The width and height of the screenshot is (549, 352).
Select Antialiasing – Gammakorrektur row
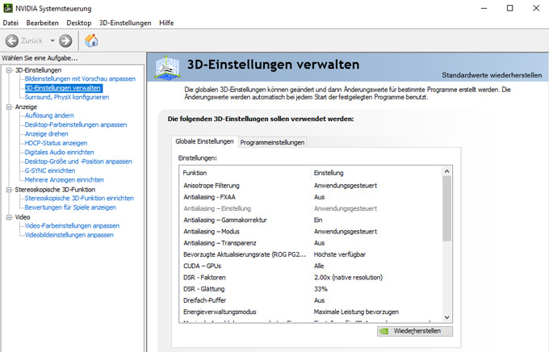[x=311, y=220]
